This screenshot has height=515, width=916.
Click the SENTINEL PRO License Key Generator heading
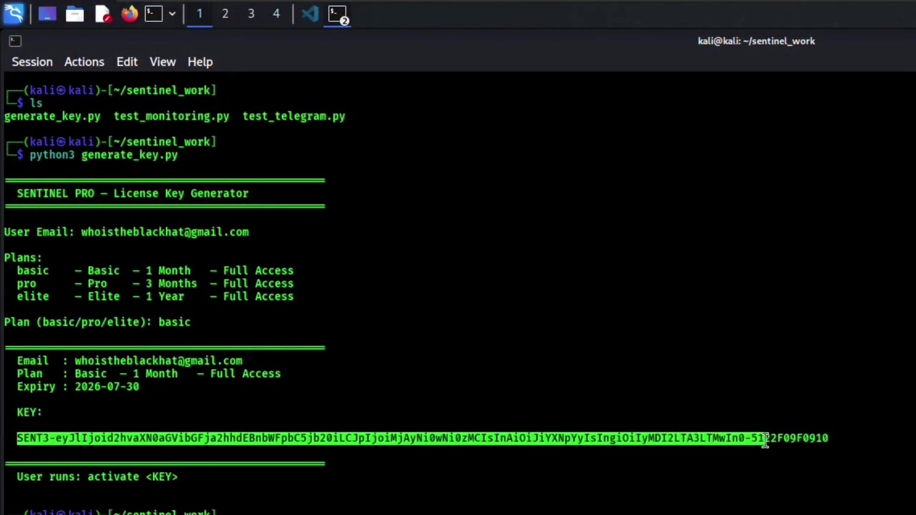tap(132, 193)
